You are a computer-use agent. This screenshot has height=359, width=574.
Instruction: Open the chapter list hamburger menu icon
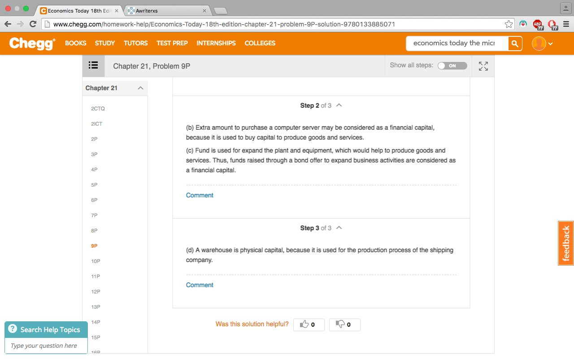93,66
